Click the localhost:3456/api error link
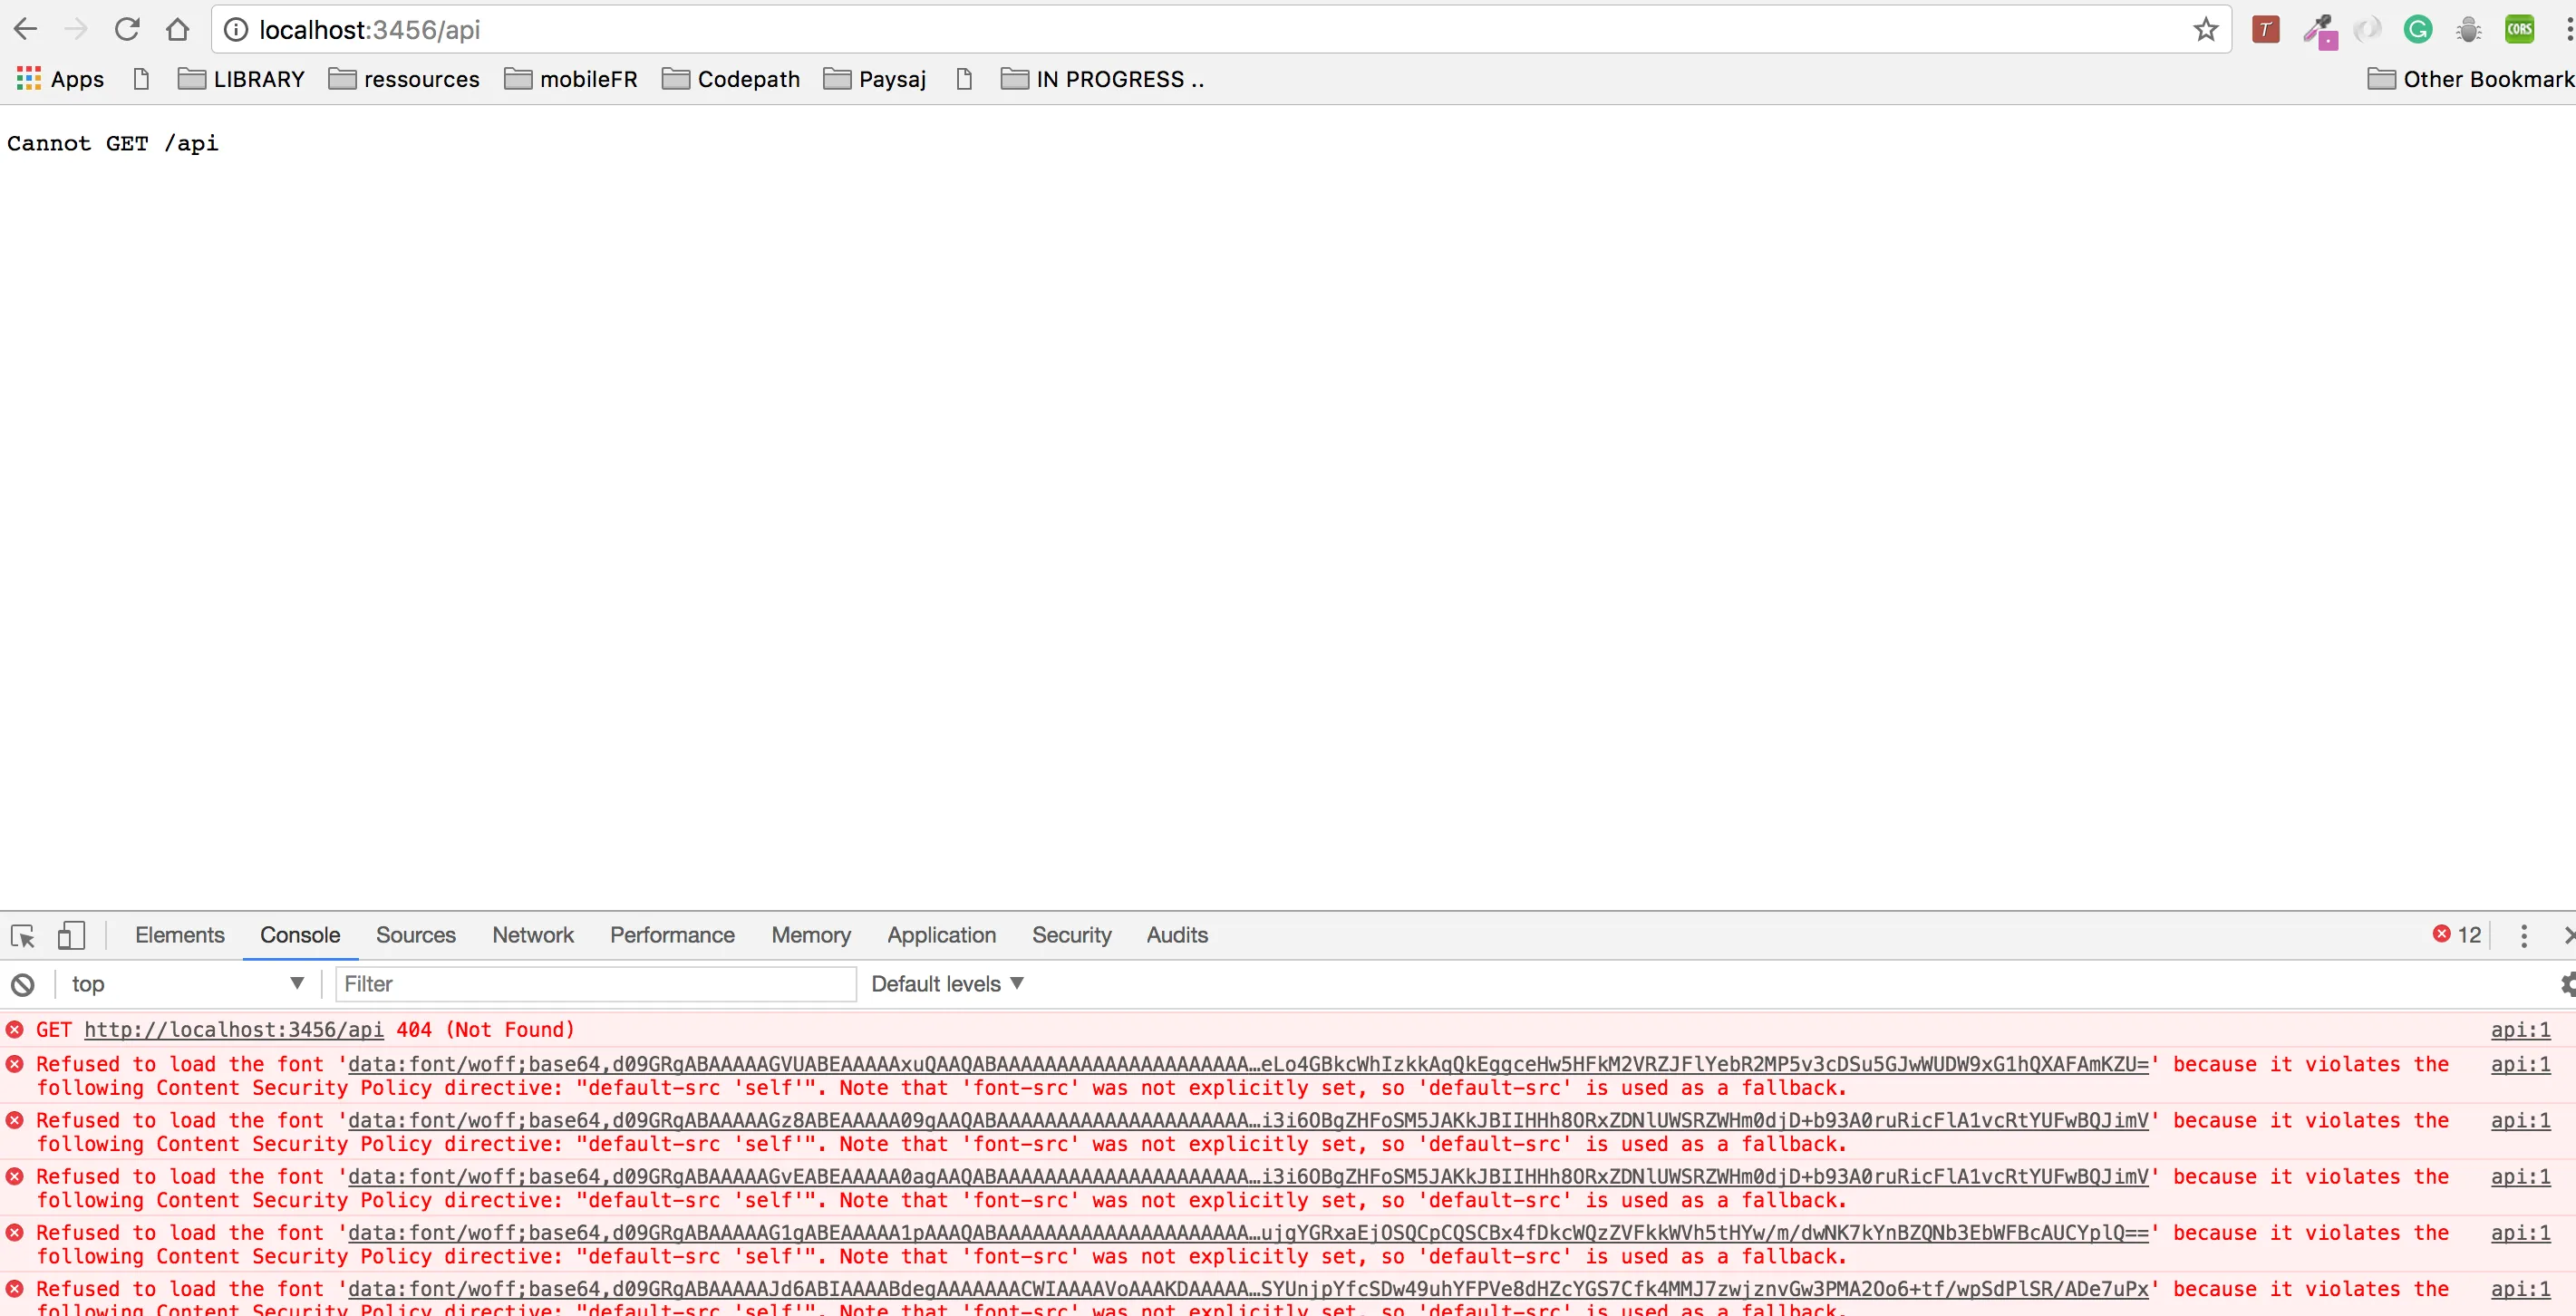 tap(233, 1029)
